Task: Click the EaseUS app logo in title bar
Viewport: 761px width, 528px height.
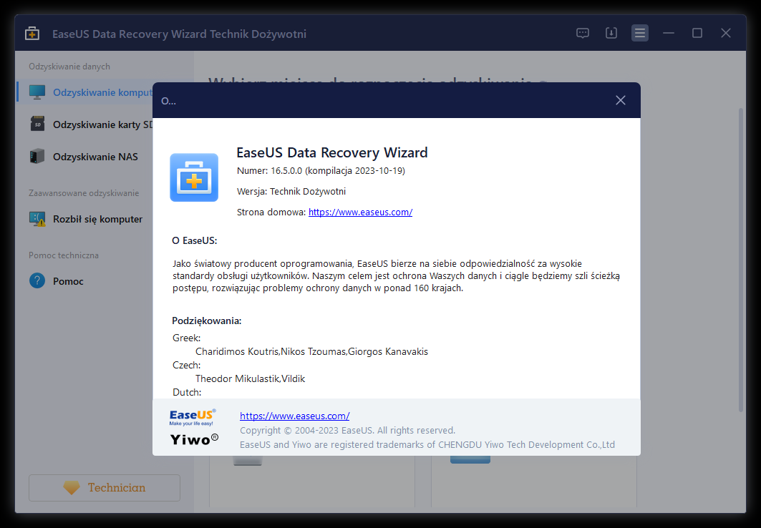Action: 32,34
